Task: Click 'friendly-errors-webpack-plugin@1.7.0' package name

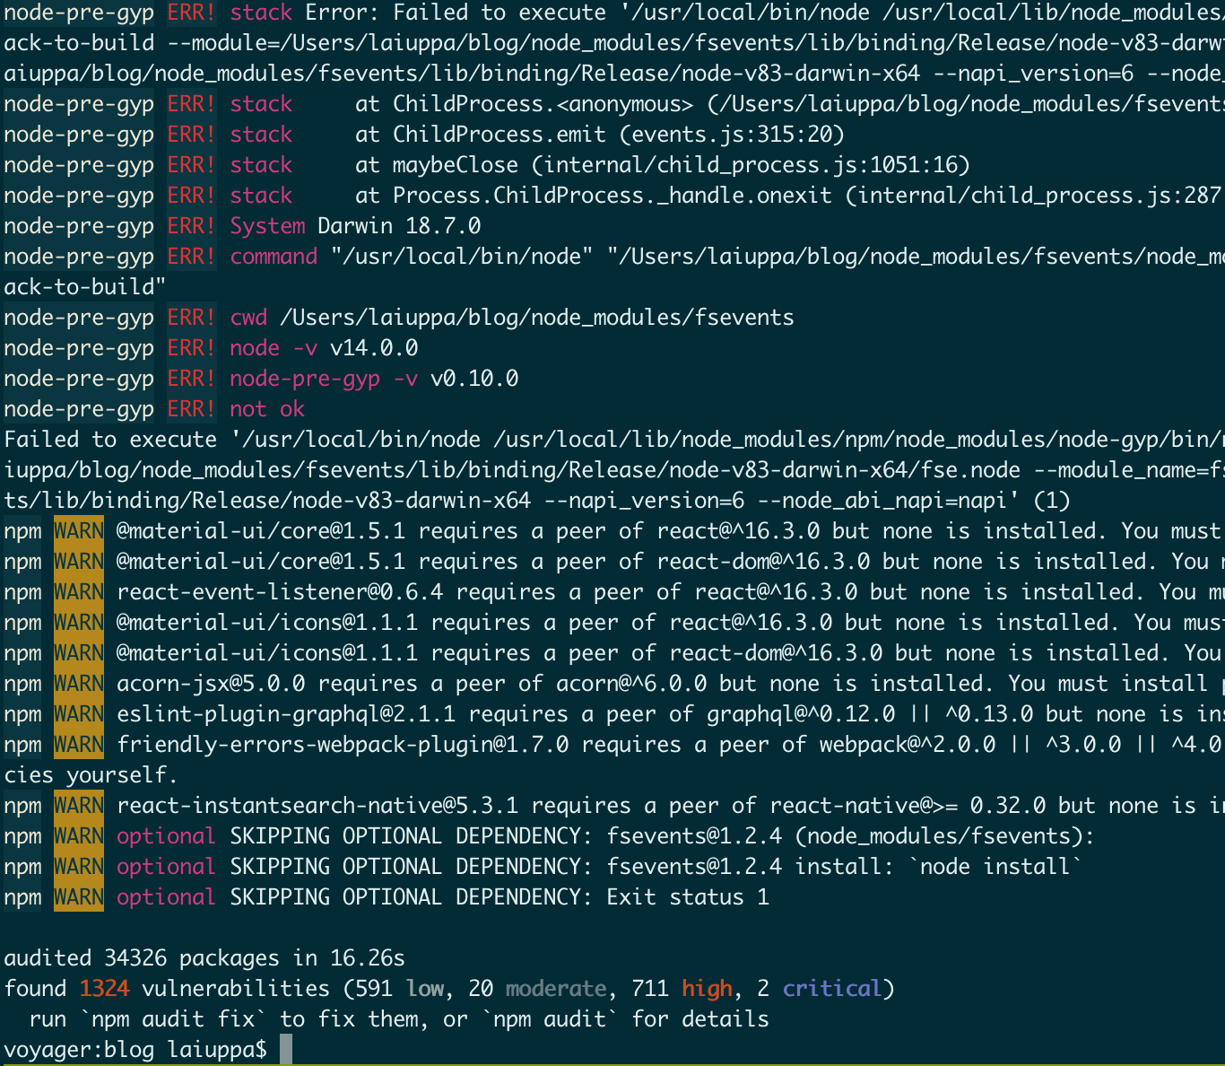Action: click(x=343, y=744)
